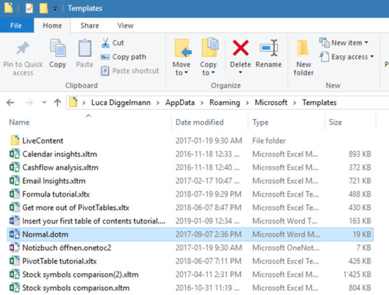Screen dimensions: 389x295
Task: Click the Copy path icon
Action: pos(105,57)
